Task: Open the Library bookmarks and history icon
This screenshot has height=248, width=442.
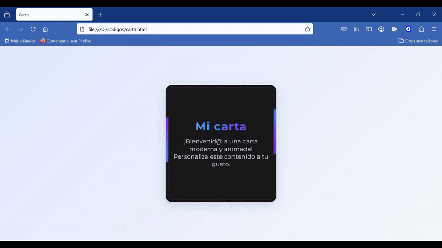Action: click(x=357, y=29)
